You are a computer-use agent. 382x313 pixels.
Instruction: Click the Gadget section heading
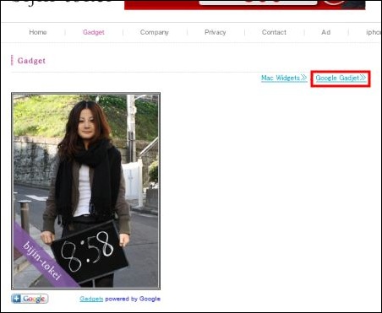[x=31, y=61]
